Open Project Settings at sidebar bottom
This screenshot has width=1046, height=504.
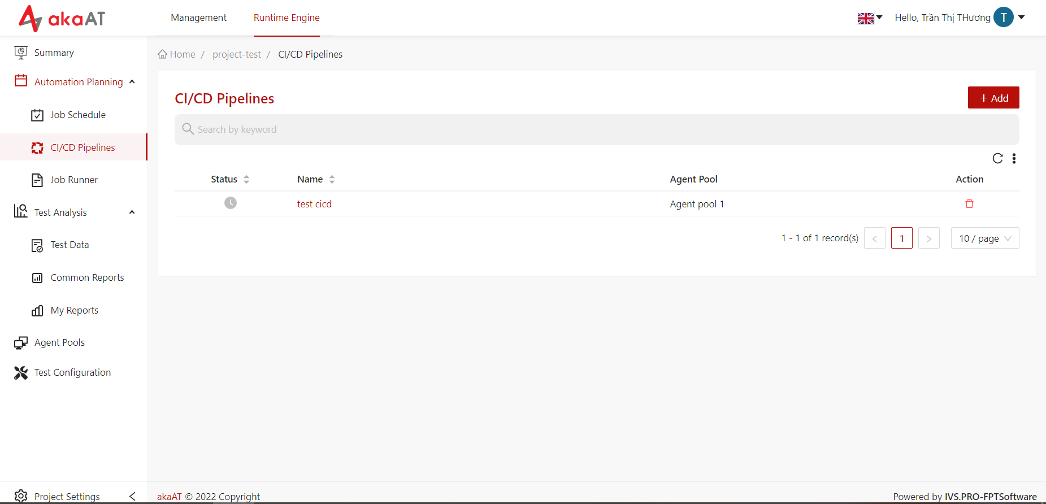click(x=67, y=497)
